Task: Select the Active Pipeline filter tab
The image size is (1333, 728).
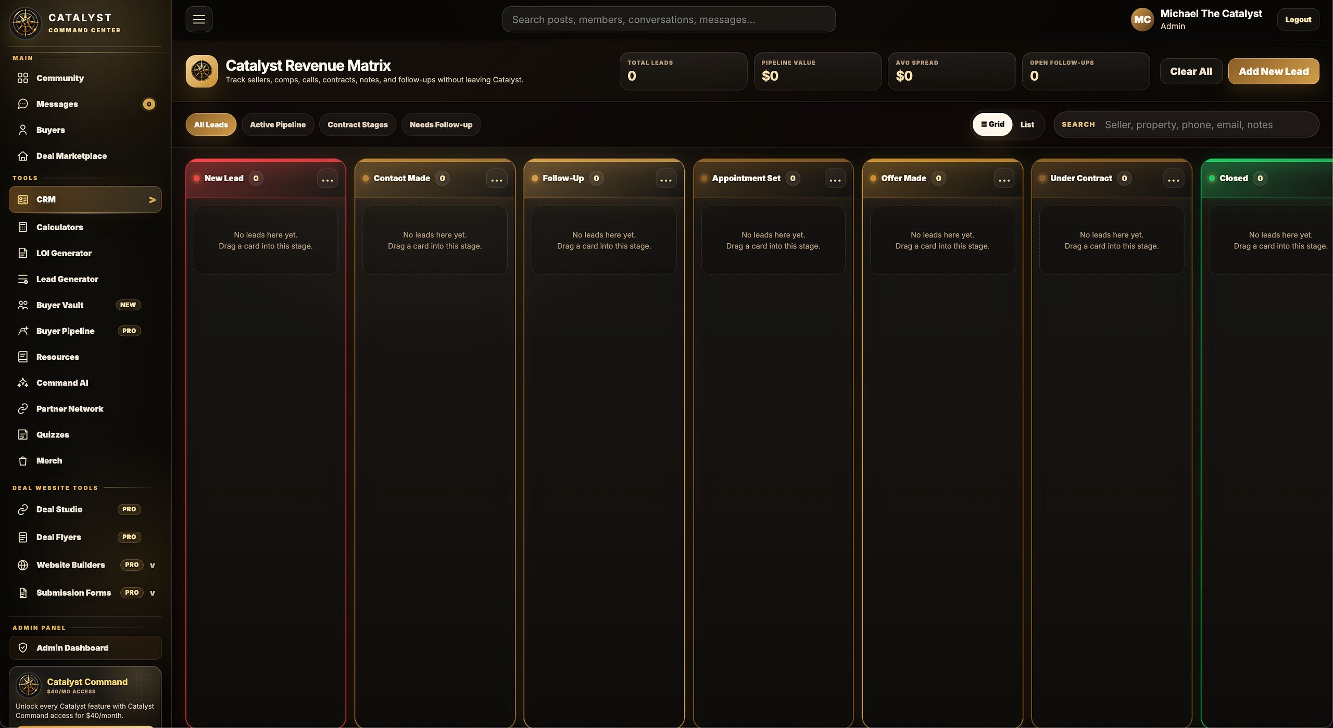Action: [x=278, y=124]
